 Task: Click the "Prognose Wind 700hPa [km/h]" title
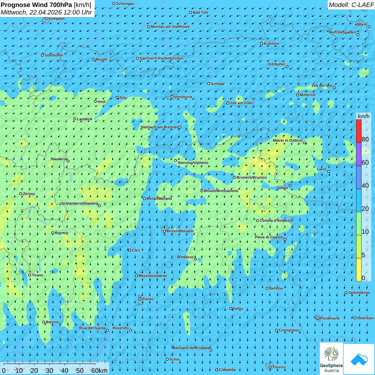tap(46, 5)
